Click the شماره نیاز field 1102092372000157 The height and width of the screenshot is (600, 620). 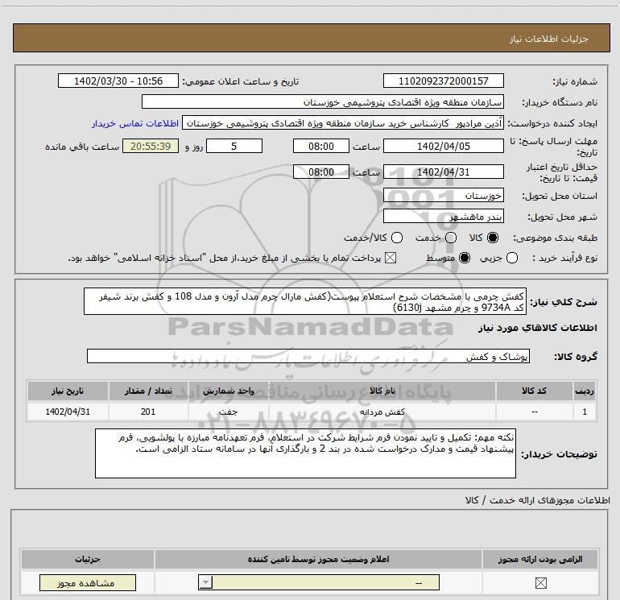(443, 81)
